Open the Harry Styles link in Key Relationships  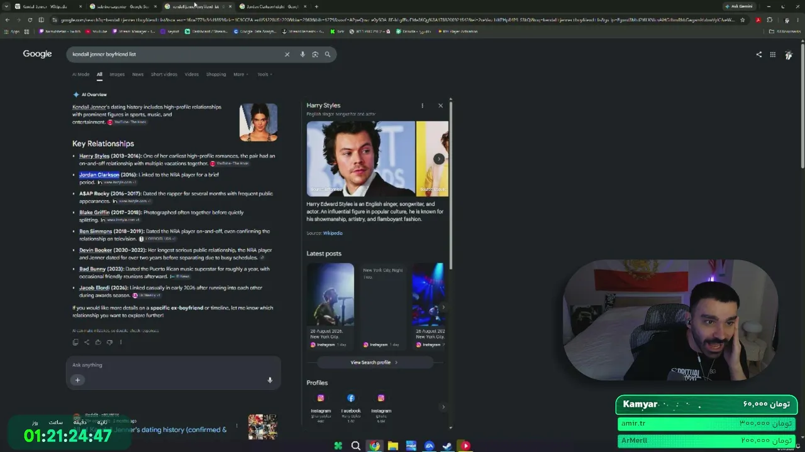point(94,156)
